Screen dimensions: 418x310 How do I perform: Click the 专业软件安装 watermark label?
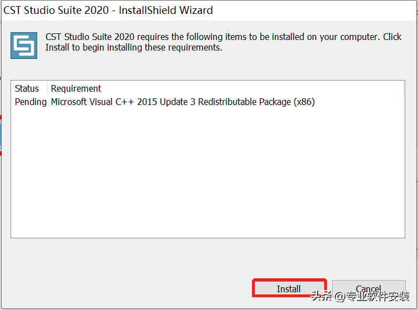tap(382, 296)
